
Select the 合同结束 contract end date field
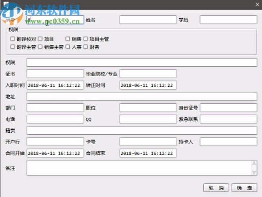(148, 153)
